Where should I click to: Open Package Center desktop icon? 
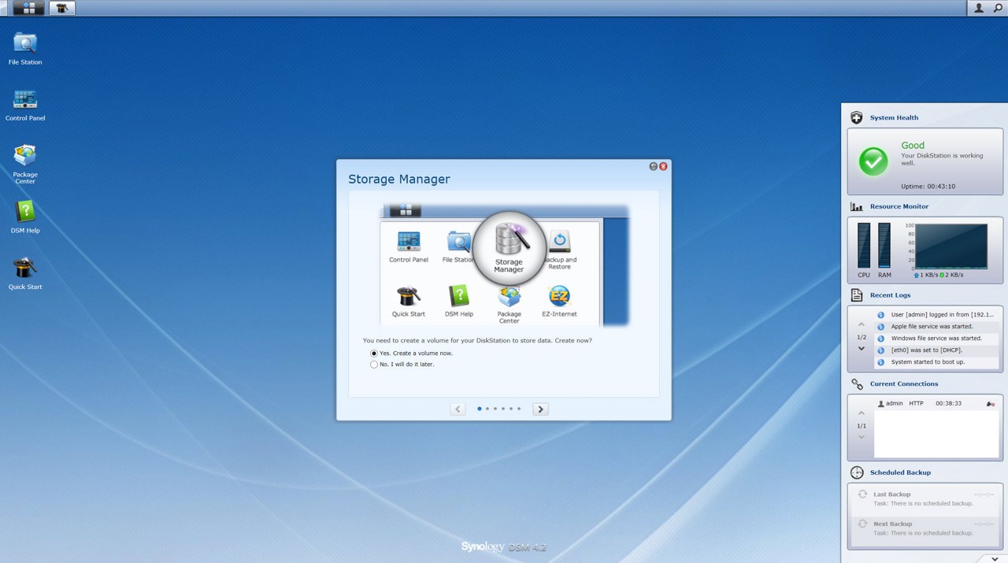point(25,165)
